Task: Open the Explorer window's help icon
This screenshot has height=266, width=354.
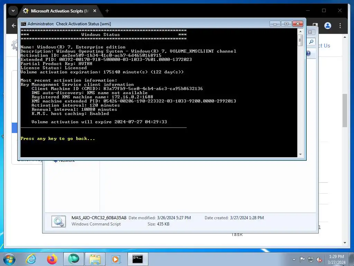Action: (308, 53)
